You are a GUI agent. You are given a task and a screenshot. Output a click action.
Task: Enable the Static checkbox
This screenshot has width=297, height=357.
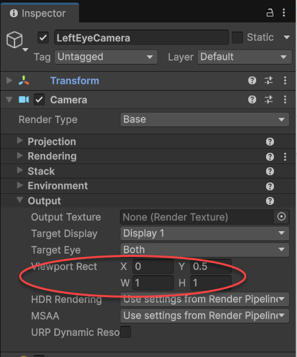237,38
